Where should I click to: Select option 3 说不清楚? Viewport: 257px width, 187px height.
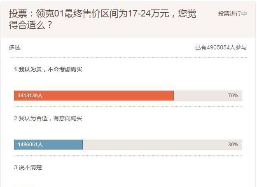(x=28, y=167)
